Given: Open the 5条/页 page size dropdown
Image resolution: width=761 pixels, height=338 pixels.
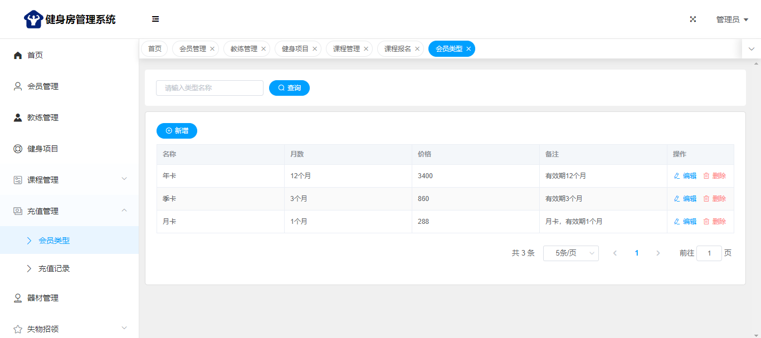Looking at the screenshot, I should pos(570,253).
